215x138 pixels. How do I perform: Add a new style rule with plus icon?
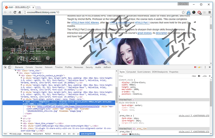pyautogui.click(x=210, y=76)
